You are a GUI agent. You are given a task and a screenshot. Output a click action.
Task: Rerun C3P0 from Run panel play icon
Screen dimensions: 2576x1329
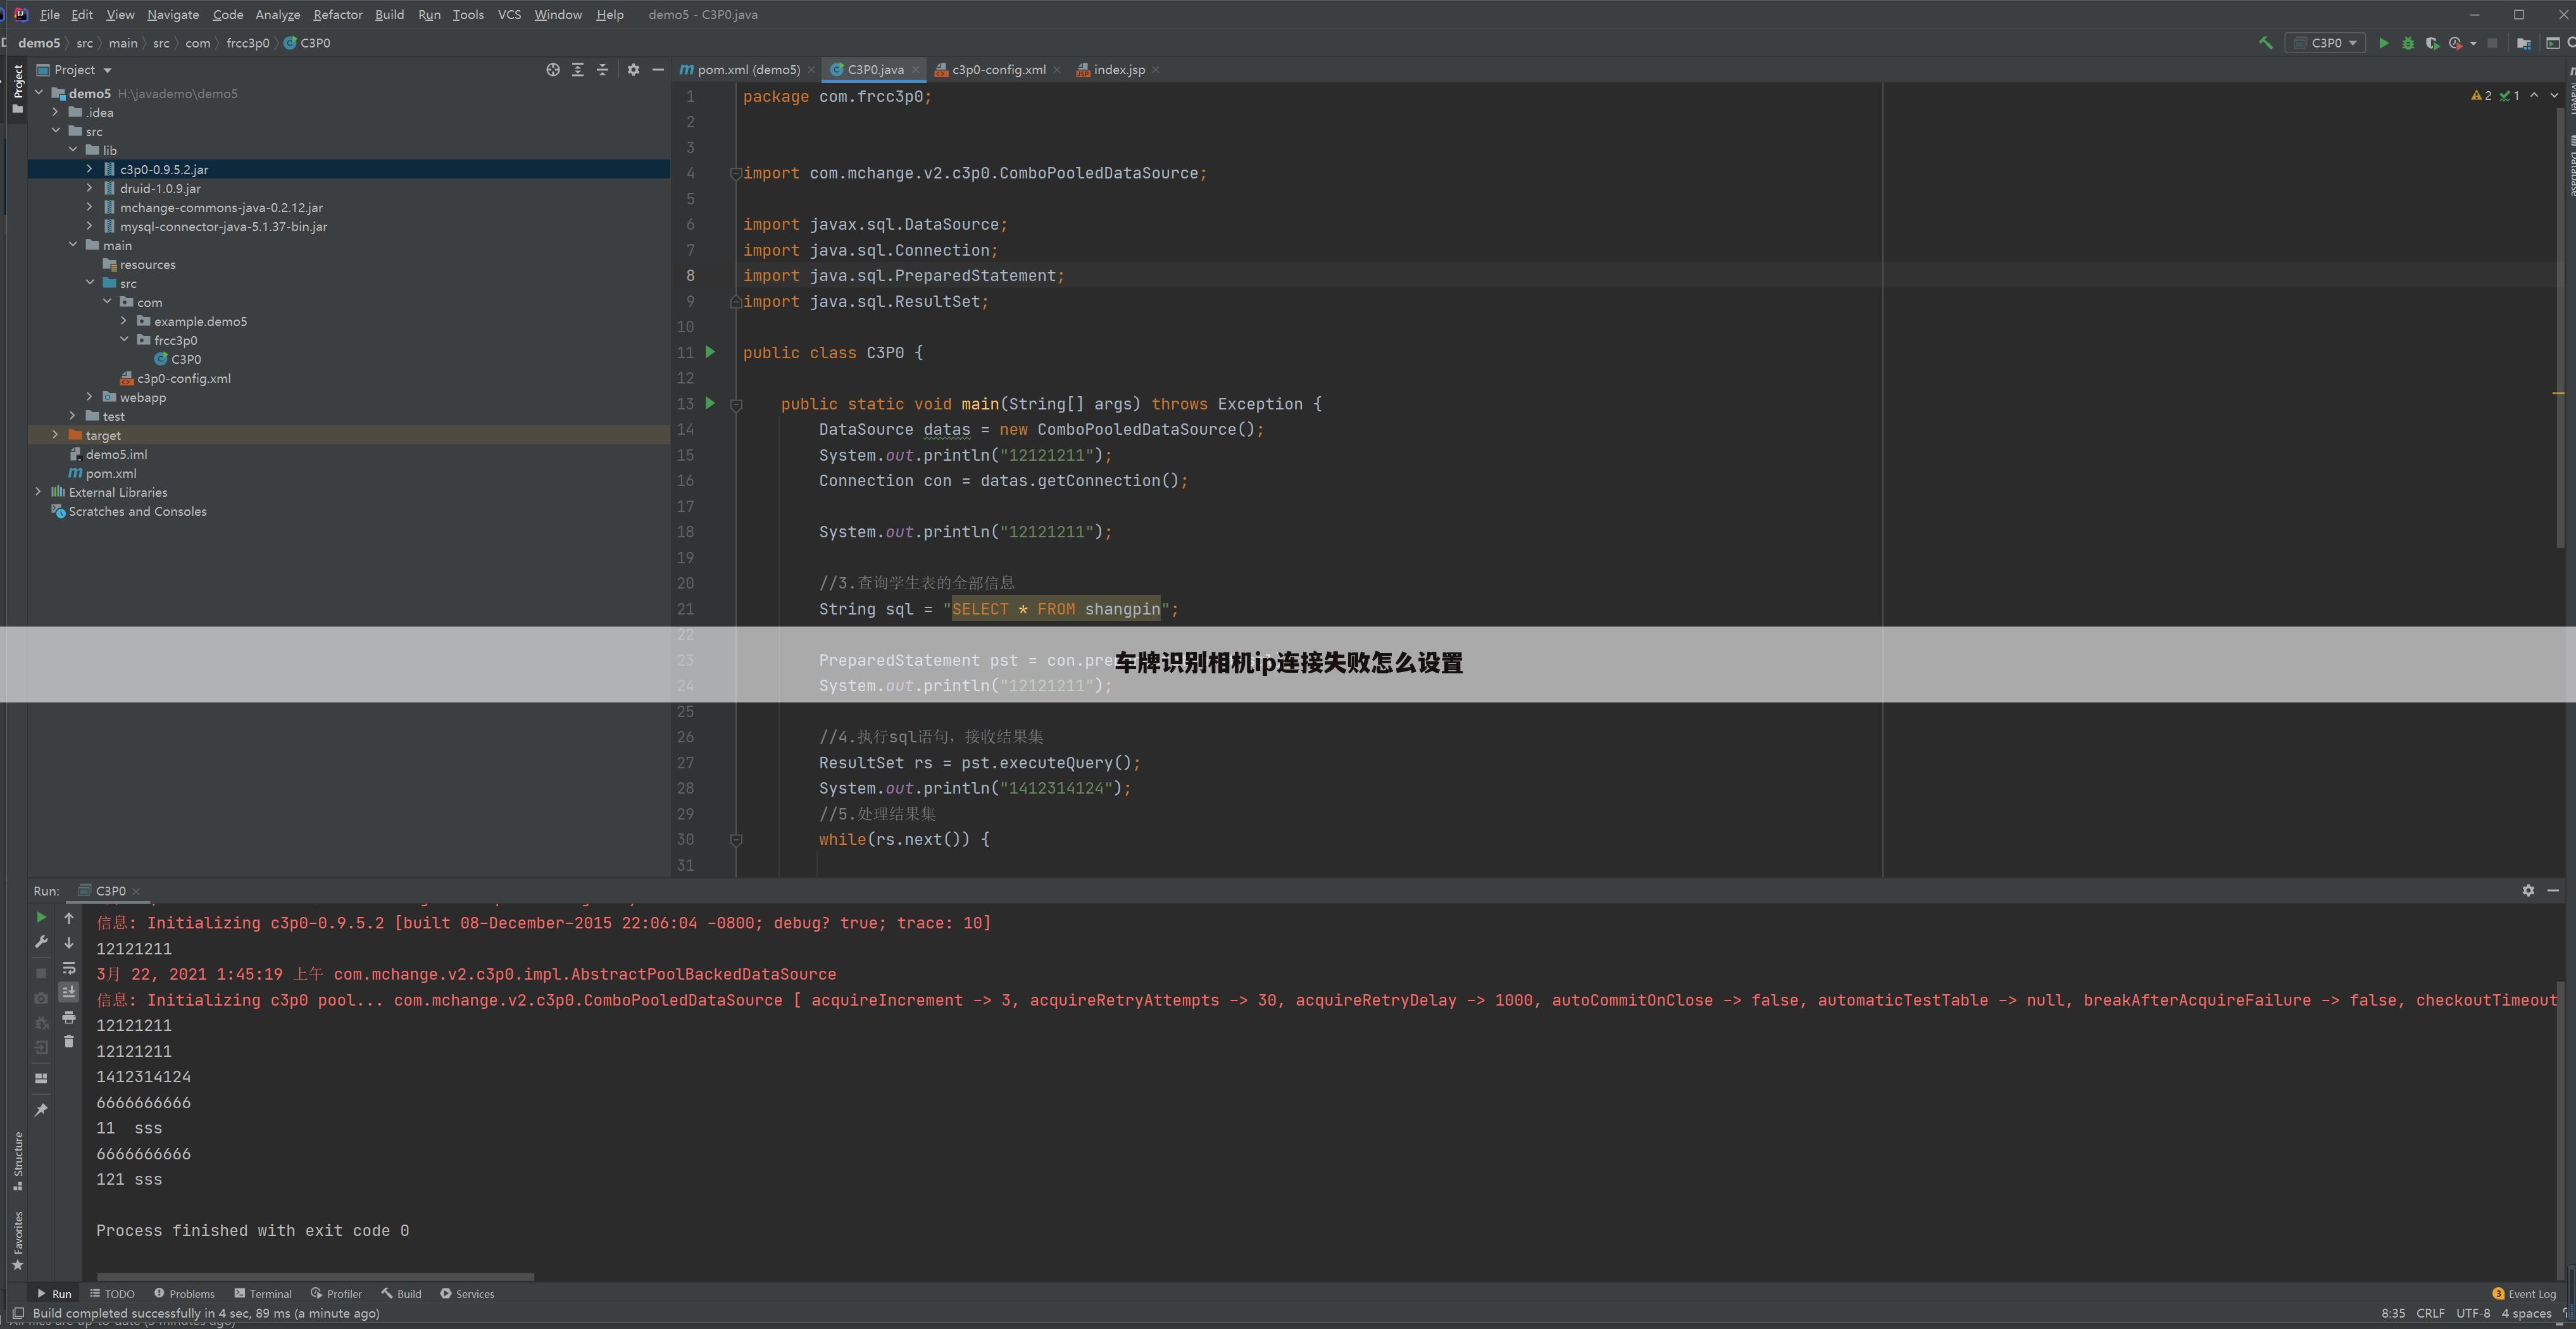coord(41,917)
